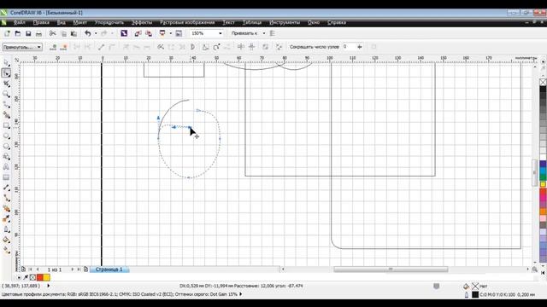The height and width of the screenshot is (307, 547).
Task: Select the Ellipse tool in toolbox
Action: tap(6, 136)
